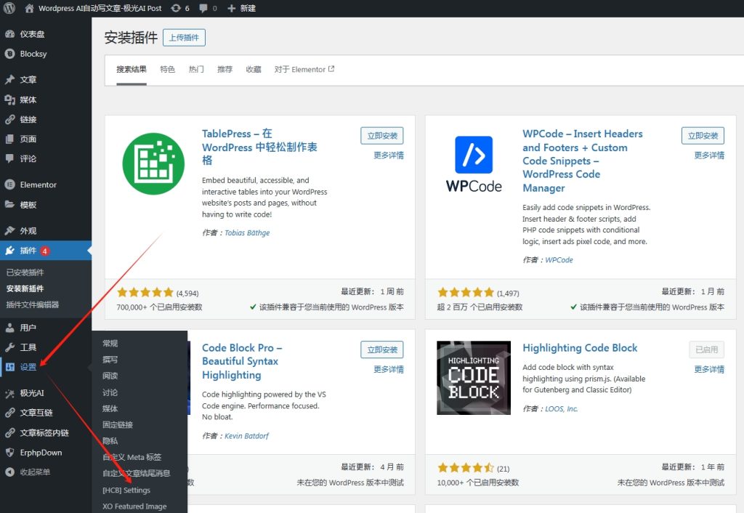Open 安装新插件 submenu item
This screenshot has width=744, height=513.
25,288
